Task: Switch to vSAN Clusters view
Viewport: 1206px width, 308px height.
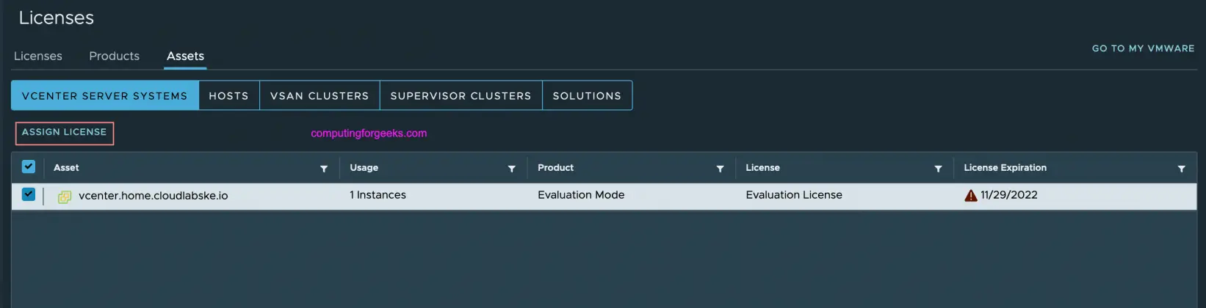Action: click(319, 96)
